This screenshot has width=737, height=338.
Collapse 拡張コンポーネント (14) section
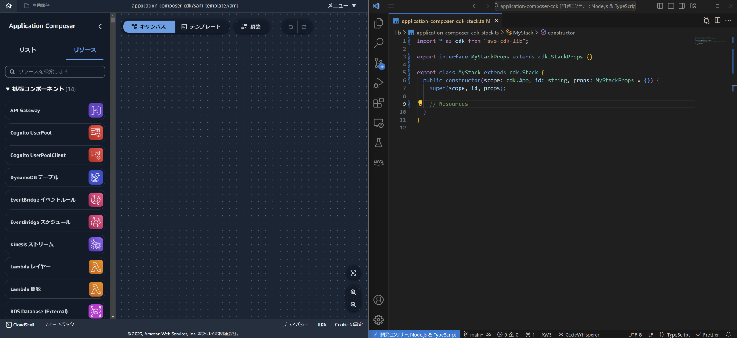point(41,89)
